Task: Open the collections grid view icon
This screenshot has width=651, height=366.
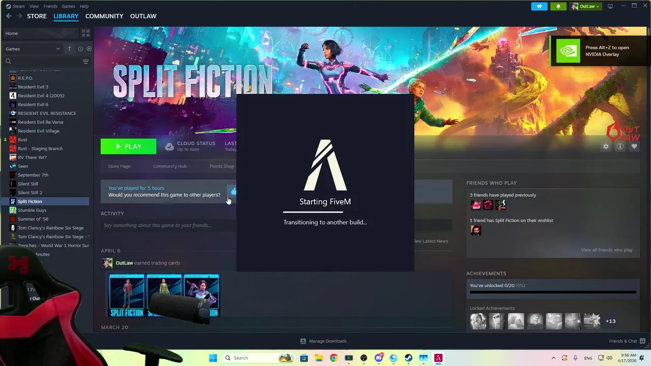Action: click(x=85, y=33)
